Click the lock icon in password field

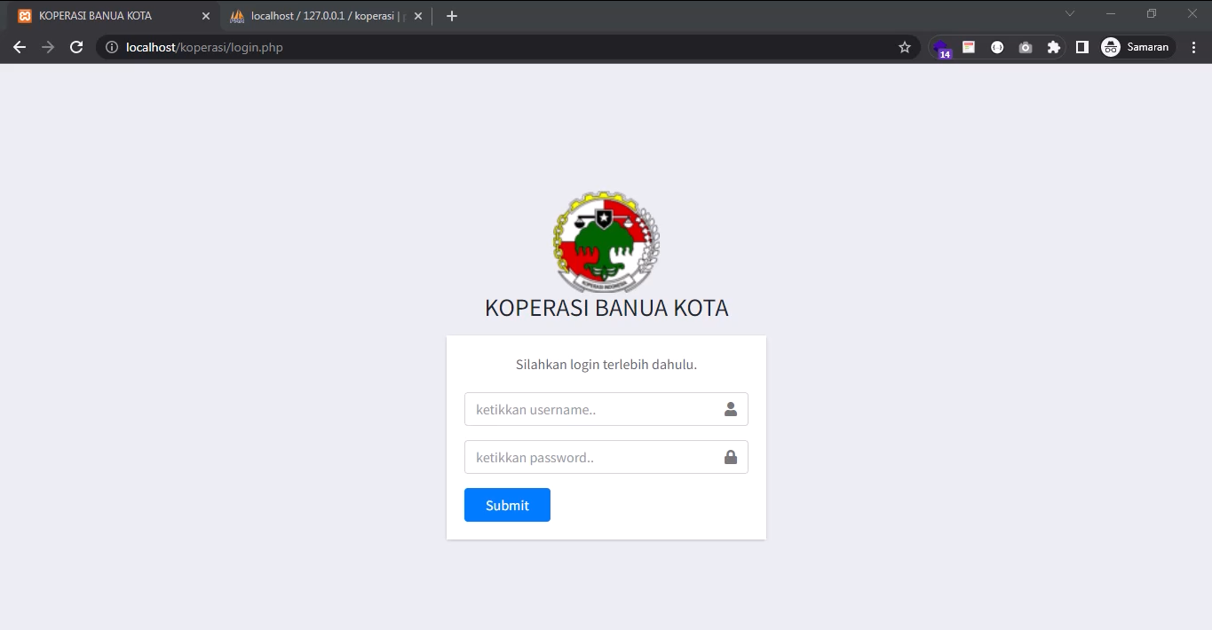[731, 457]
